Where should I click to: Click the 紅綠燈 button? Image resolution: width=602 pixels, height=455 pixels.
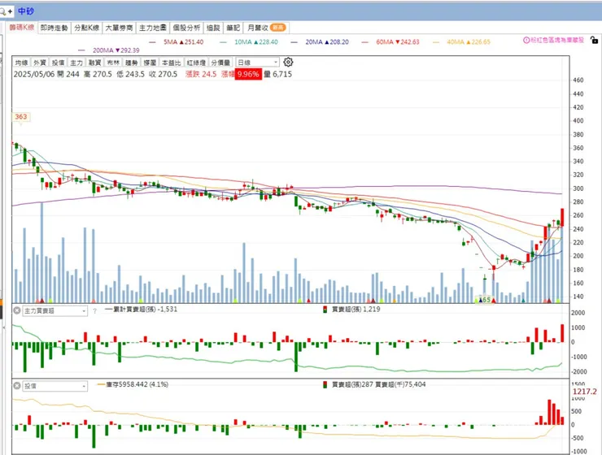point(196,63)
